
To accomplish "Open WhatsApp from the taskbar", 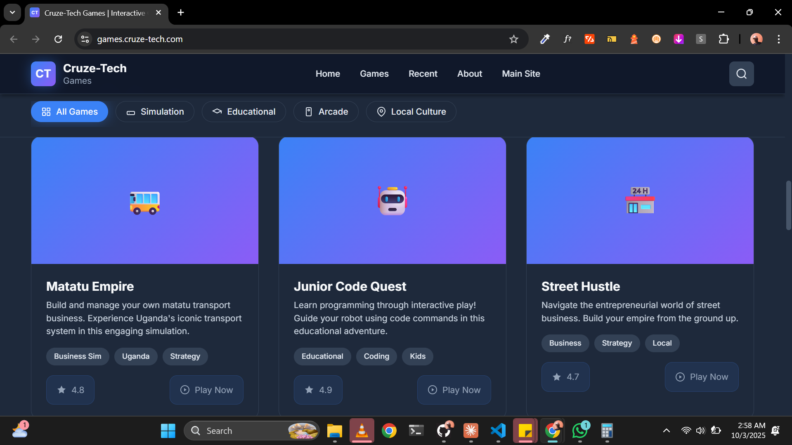I will (x=580, y=431).
